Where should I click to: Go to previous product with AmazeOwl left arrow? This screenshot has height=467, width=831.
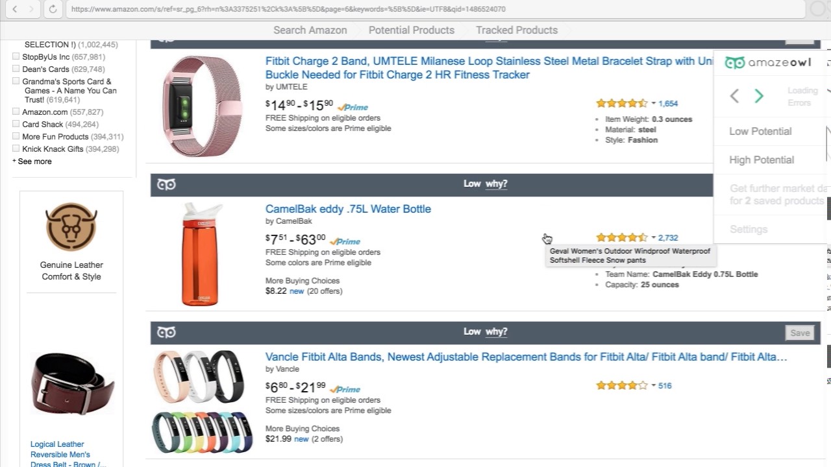[734, 96]
